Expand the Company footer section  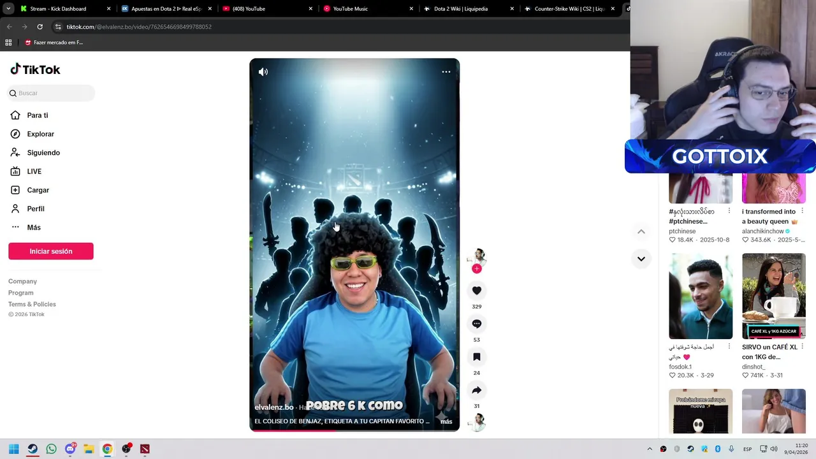click(22, 281)
